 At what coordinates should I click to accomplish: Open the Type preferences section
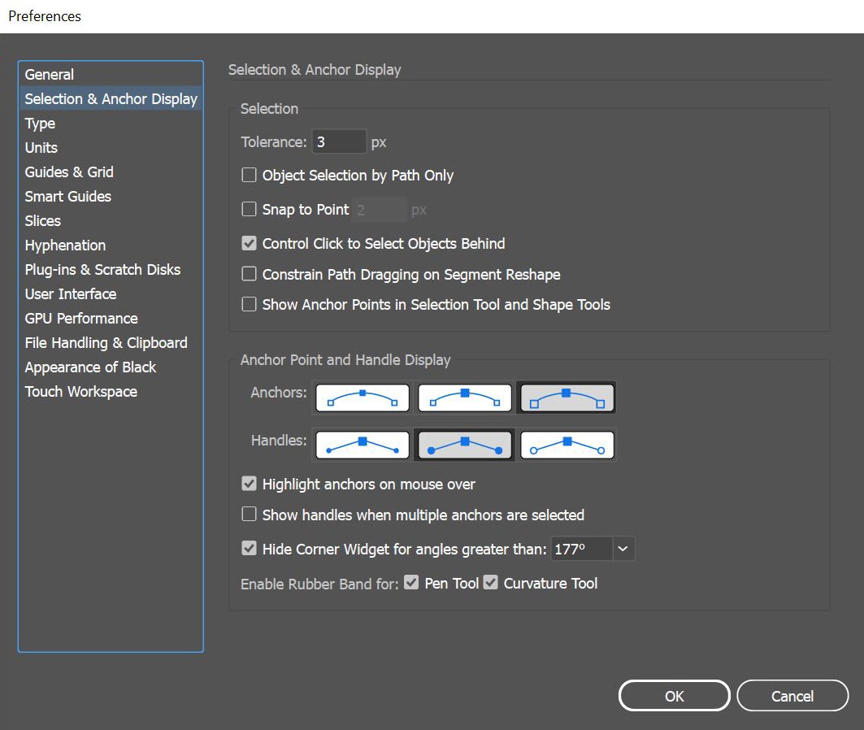point(111,123)
